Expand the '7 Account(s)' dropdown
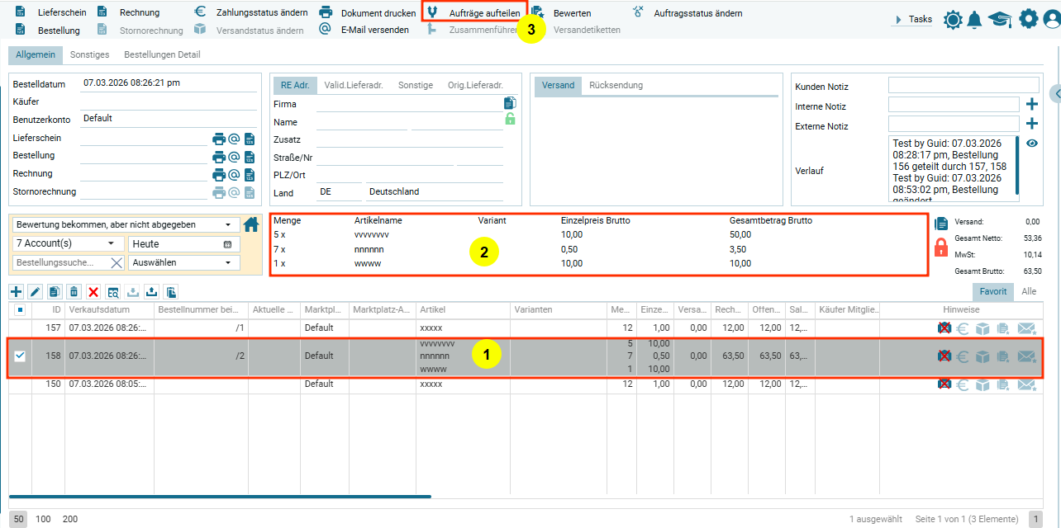Screen dimensions: 1061x528 67,244
